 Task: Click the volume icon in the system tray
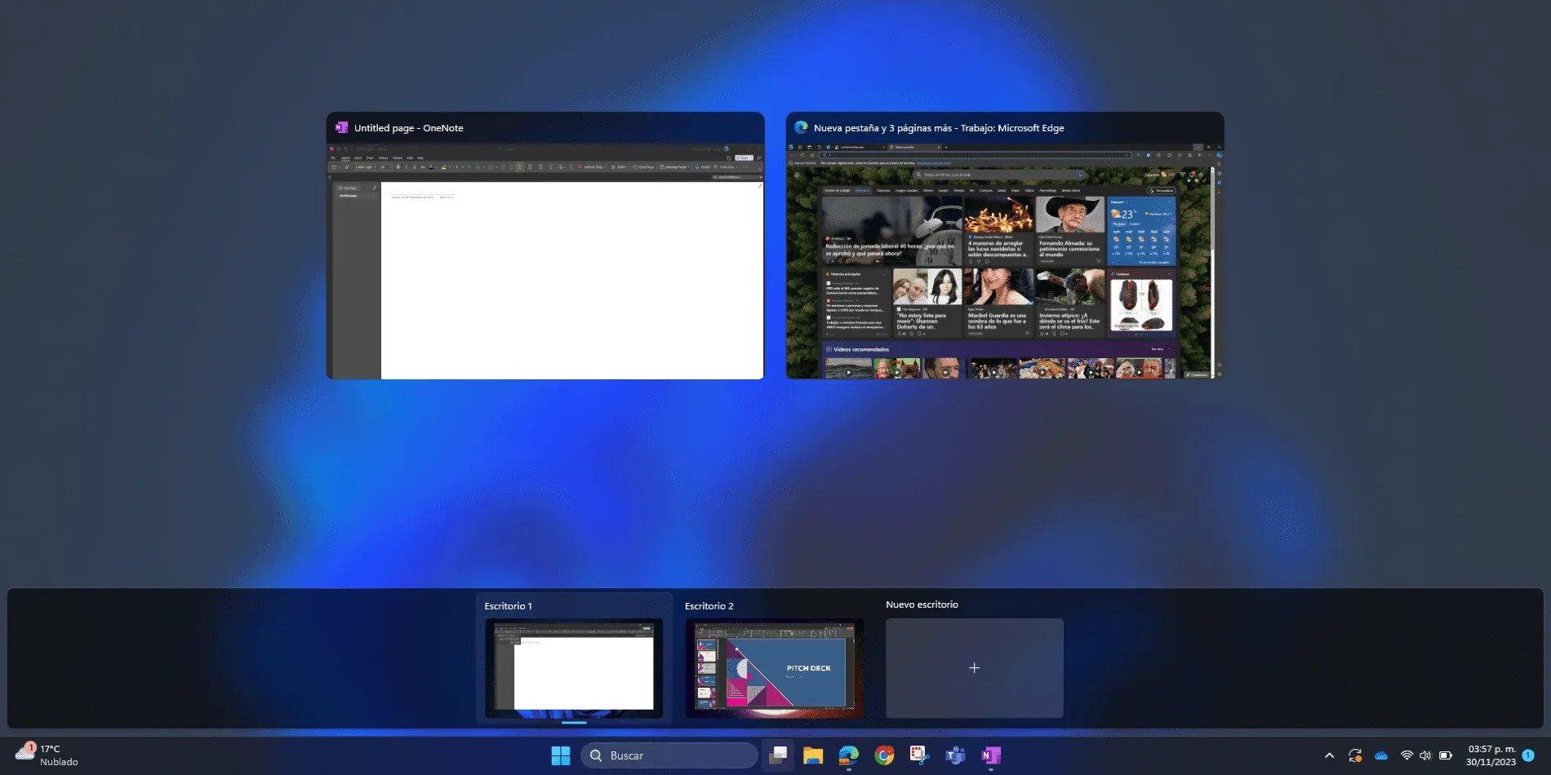(1426, 755)
